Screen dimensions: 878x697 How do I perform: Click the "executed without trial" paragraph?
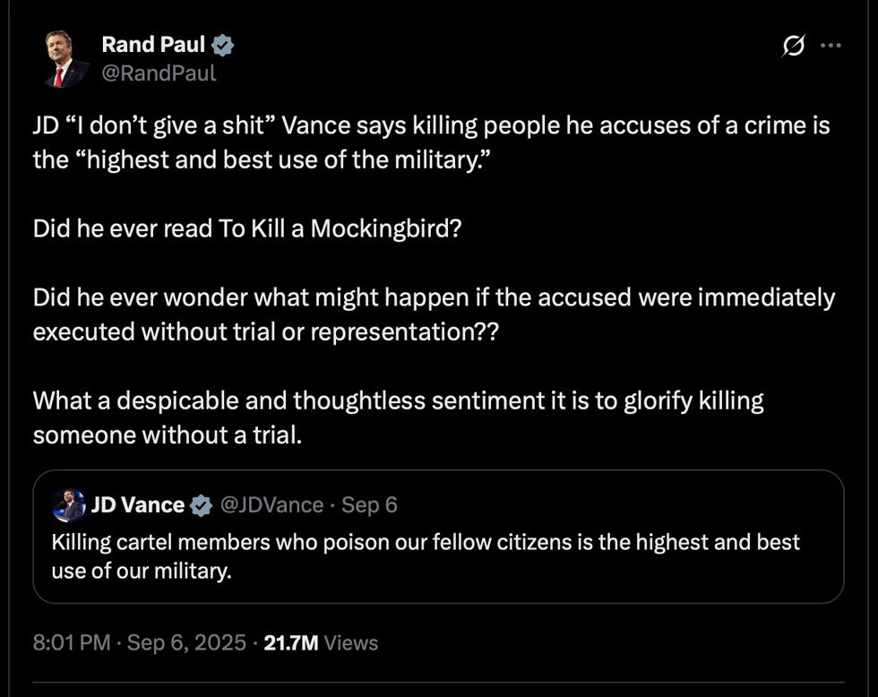point(434,313)
